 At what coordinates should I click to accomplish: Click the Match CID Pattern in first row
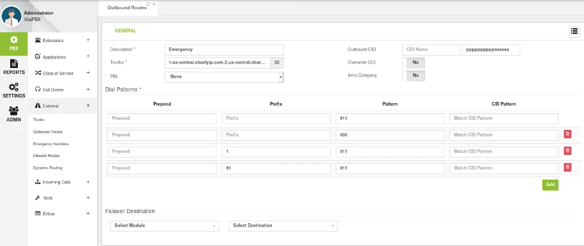[504, 119]
